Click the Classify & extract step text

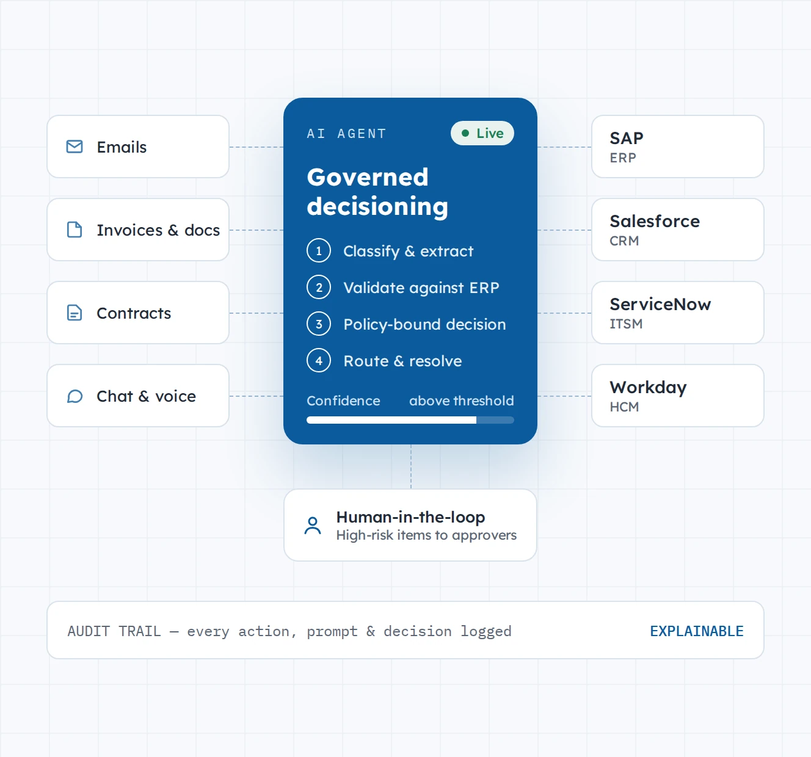point(409,251)
